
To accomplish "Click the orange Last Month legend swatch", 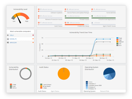I will pos(41,86).
